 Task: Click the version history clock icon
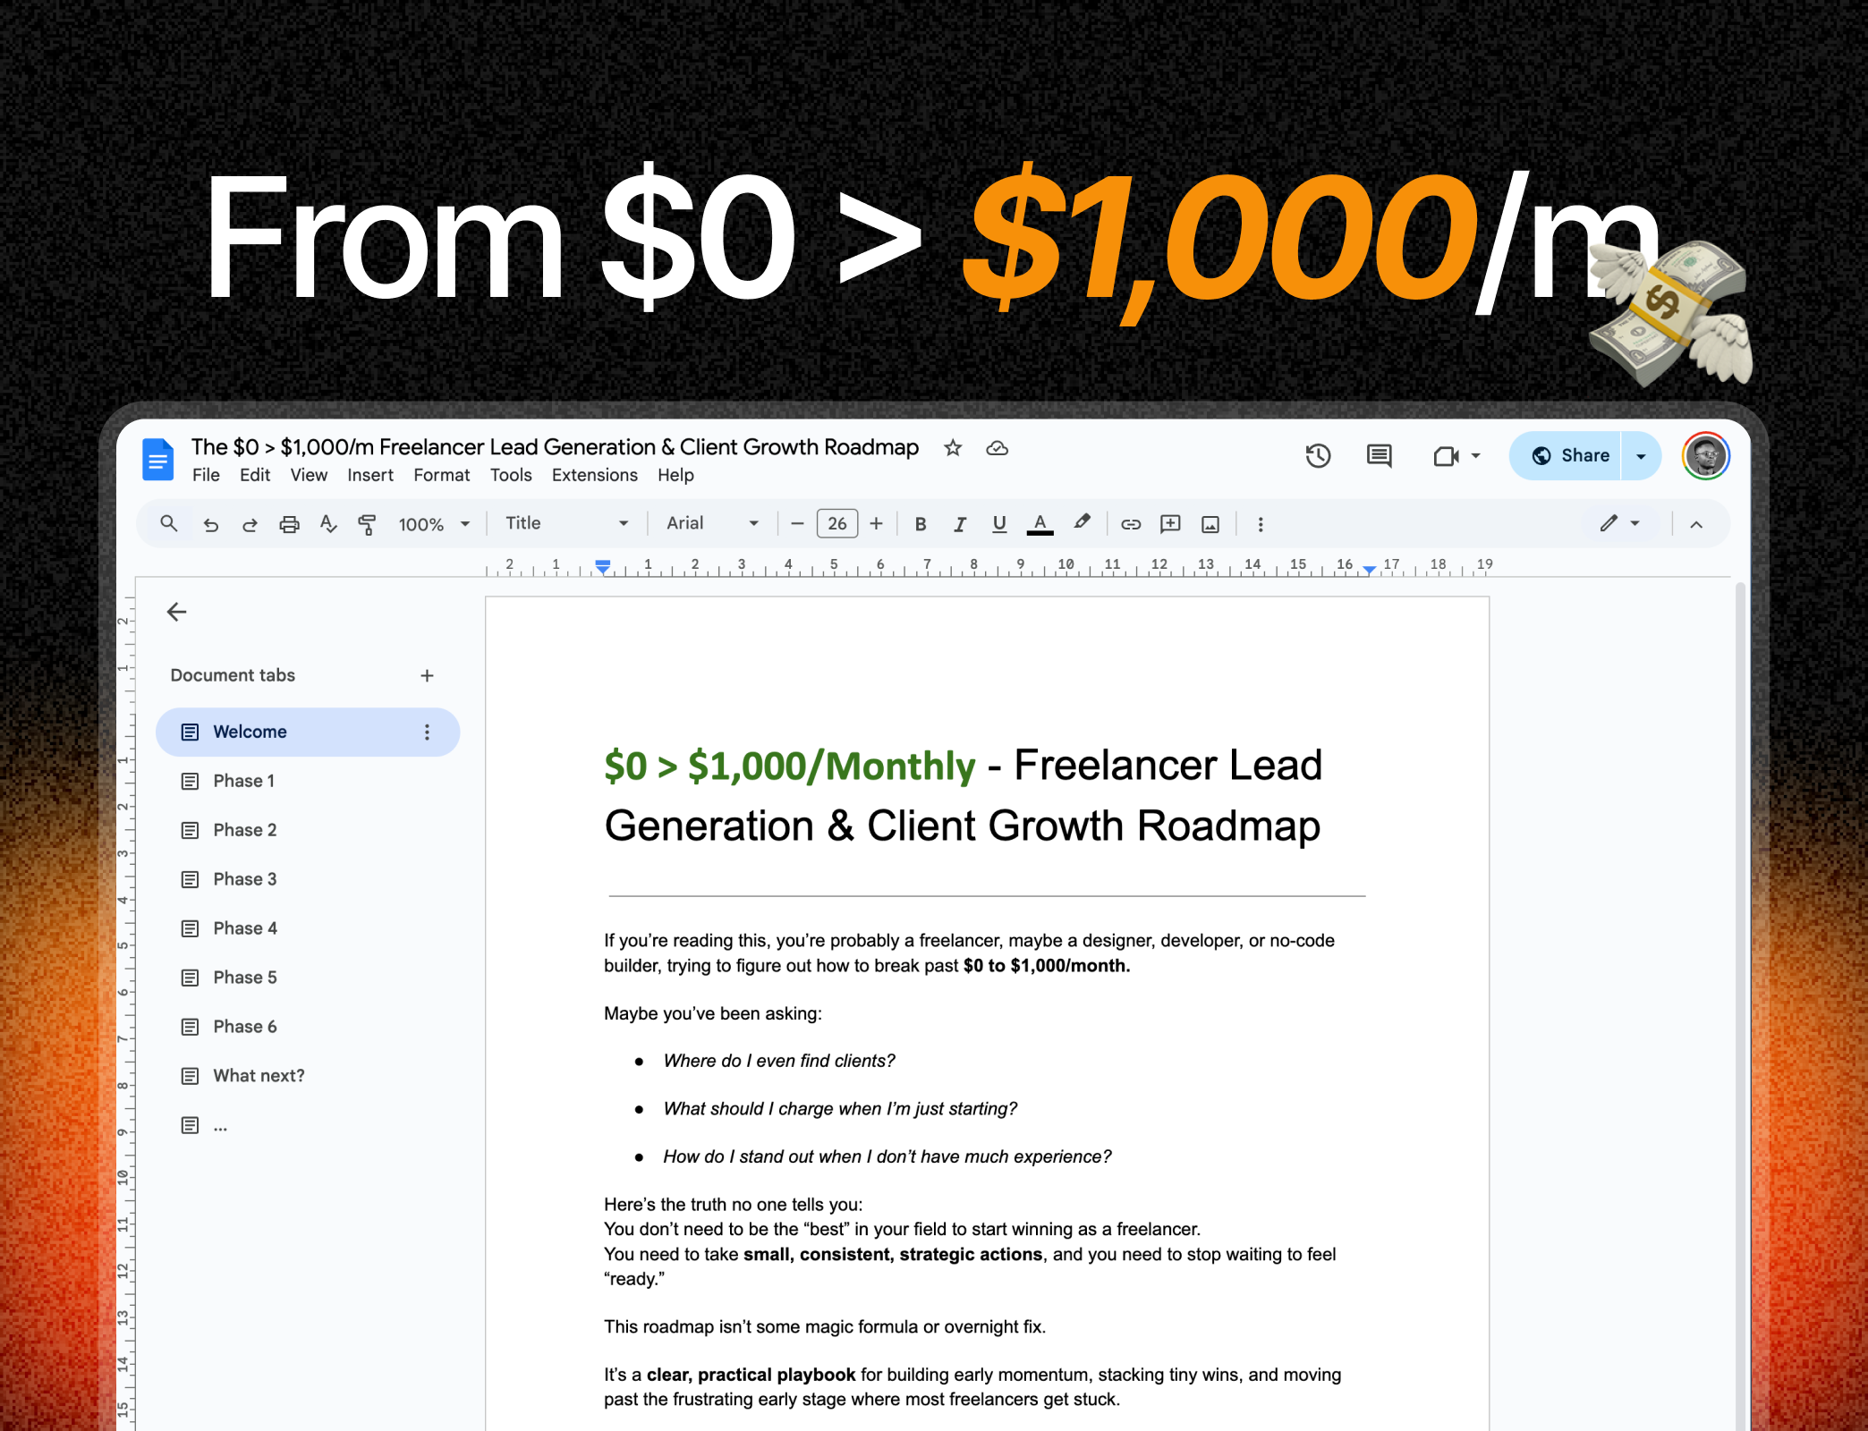point(1317,456)
